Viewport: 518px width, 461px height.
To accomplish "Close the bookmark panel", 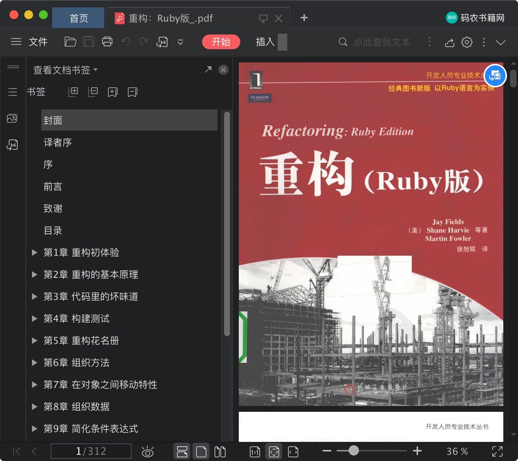I will 223,70.
